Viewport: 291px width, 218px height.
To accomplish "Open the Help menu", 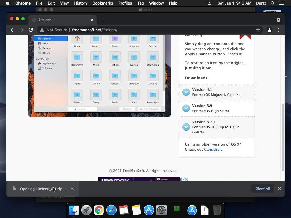I will [173, 3].
